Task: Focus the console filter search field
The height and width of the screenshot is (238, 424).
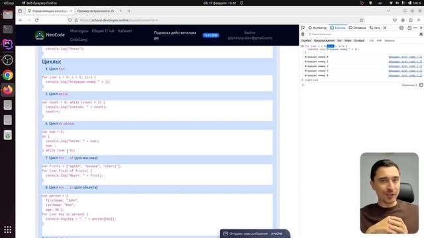Action: (362, 34)
